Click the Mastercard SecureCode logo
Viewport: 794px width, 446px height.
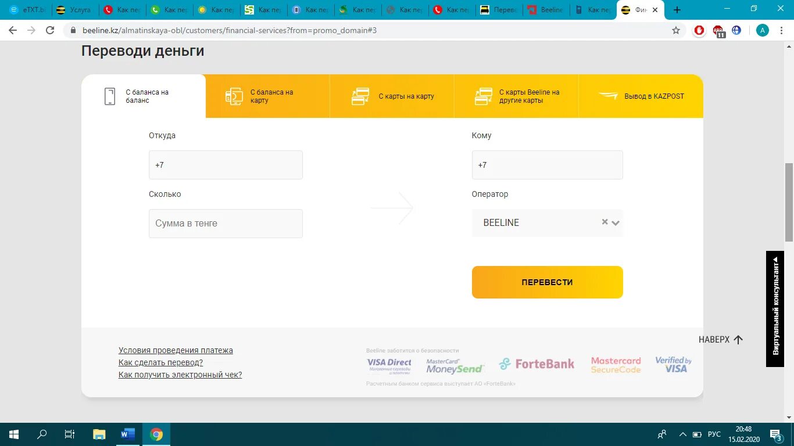pos(616,365)
